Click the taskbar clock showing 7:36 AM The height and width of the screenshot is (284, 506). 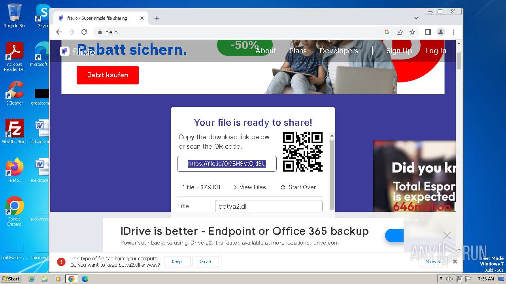point(486,279)
